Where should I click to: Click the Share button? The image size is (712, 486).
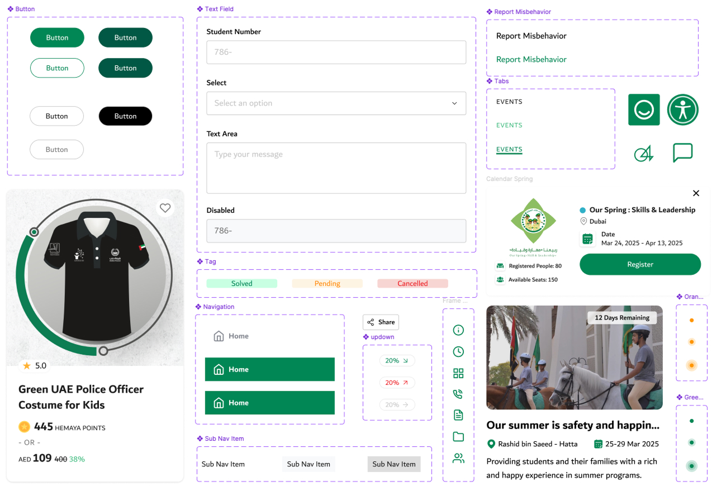click(x=381, y=322)
